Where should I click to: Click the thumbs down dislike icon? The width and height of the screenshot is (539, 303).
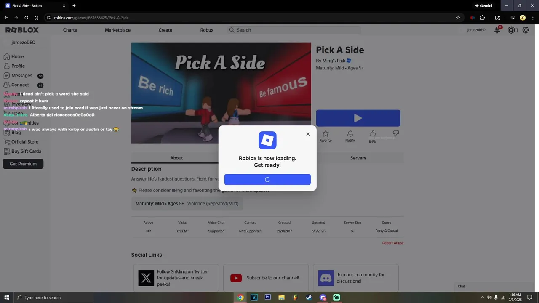click(396, 133)
